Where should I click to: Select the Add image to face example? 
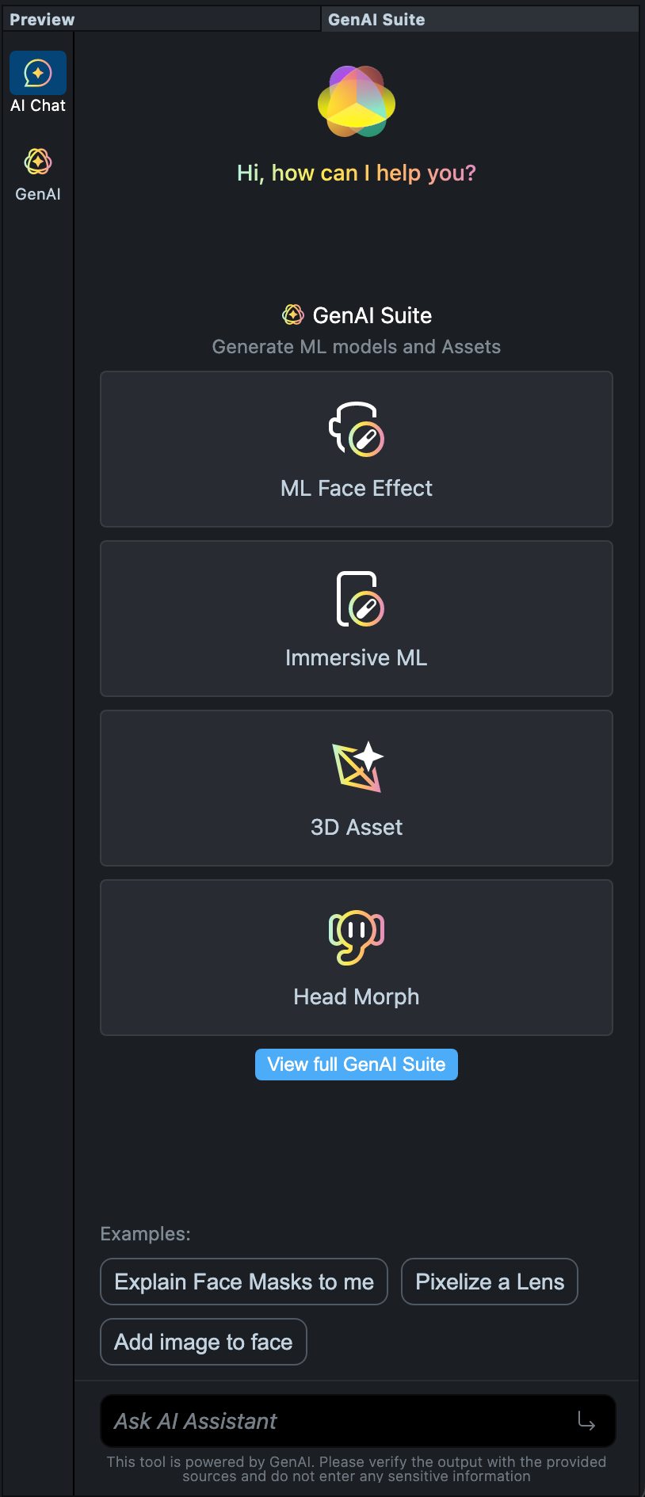[x=204, y=1342]
